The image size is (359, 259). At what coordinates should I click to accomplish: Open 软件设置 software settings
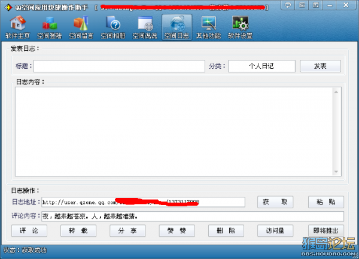click(x=240, y=27)
